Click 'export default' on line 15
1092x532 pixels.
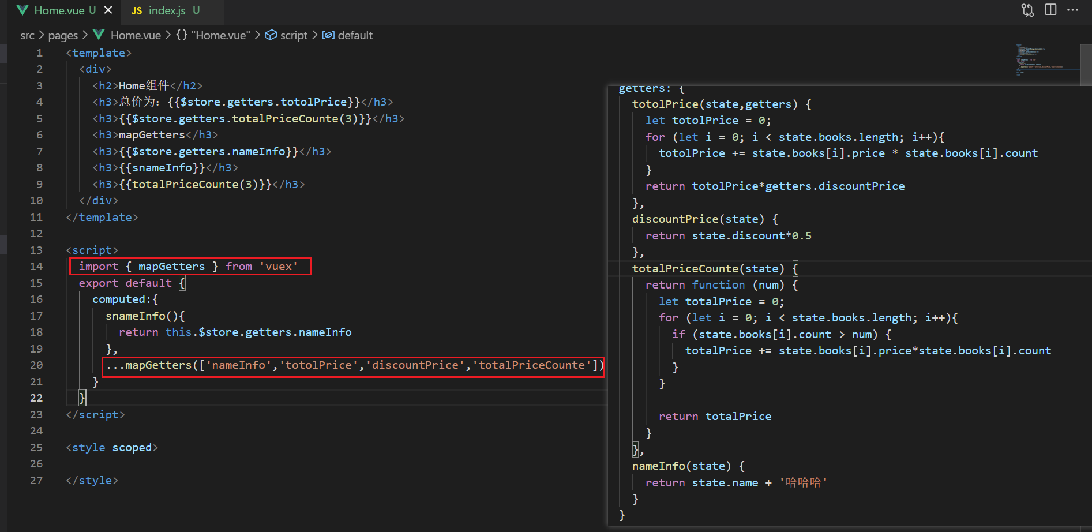point(125,283)
